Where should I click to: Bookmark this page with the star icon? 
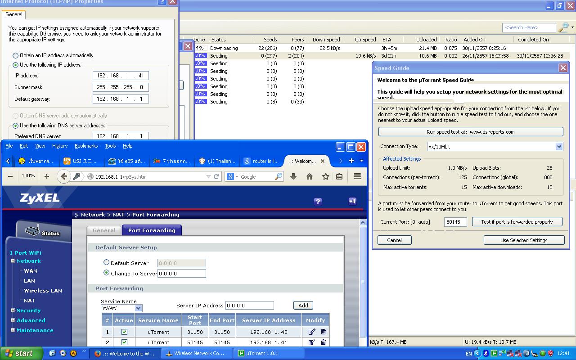click(x=325, y=176)
